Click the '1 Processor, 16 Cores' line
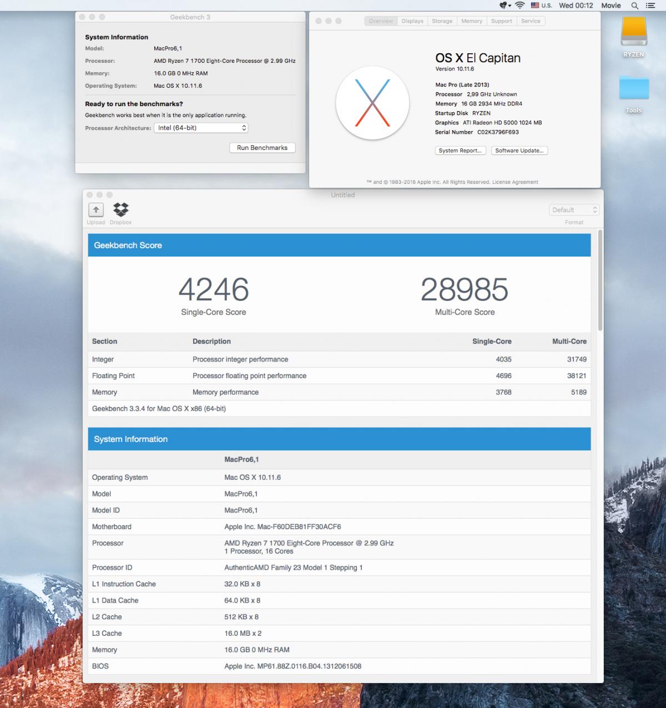This screenshot has height=708, width=666. (x=259, y=551)
